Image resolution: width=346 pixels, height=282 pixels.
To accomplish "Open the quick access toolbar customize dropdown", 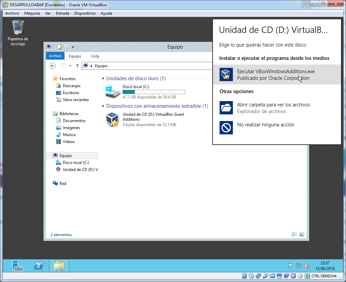I will [73, 47].
